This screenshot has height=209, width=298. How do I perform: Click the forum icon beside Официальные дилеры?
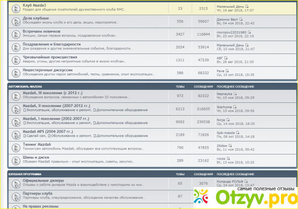(x=15, y=183)
